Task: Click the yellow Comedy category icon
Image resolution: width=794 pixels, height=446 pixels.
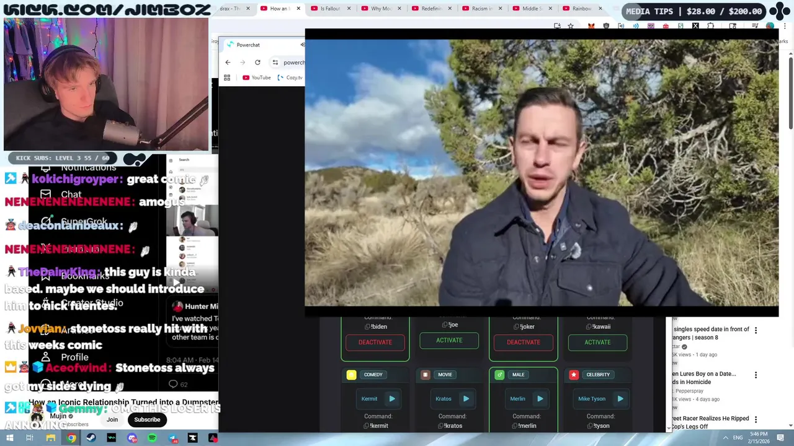Action: [x=351, y=375]
